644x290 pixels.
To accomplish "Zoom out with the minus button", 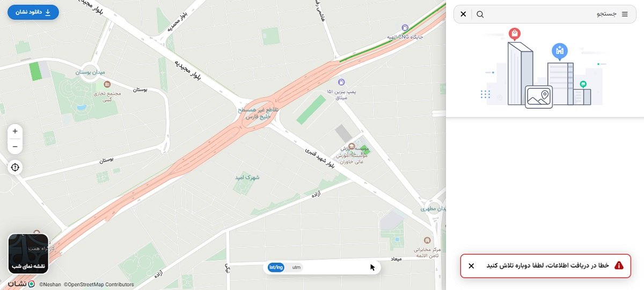I will click(15, 146).
